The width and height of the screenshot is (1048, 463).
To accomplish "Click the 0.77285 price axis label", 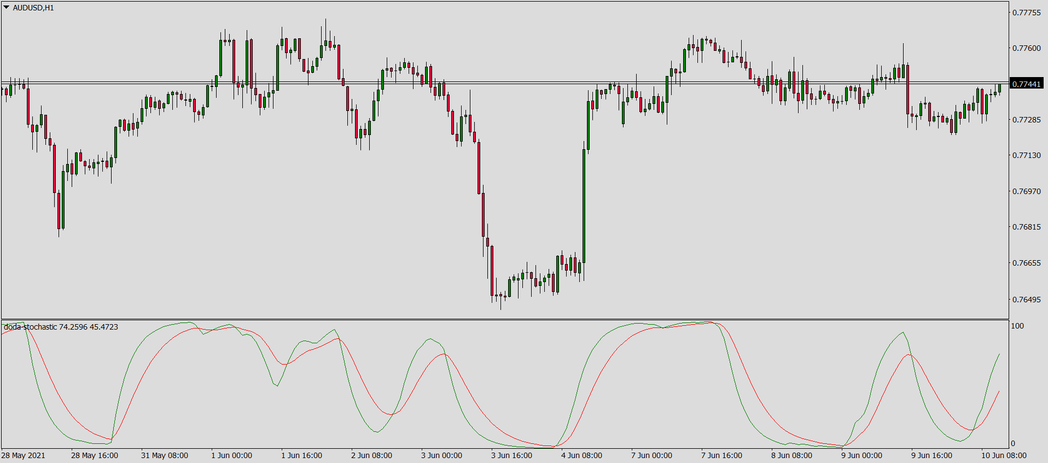I will click(1027, 119).
